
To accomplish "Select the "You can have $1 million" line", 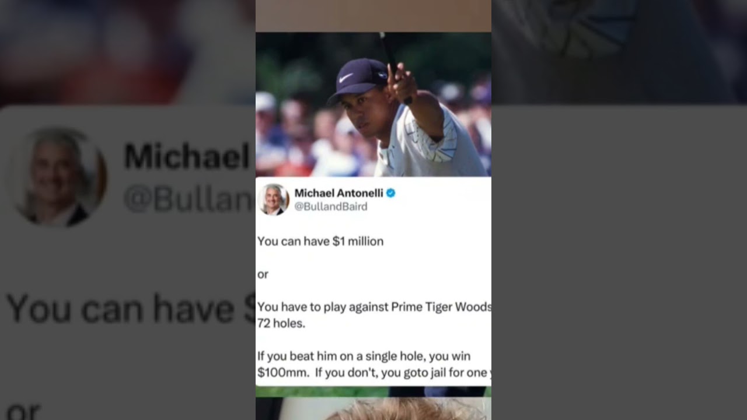I will coord(320,241).
